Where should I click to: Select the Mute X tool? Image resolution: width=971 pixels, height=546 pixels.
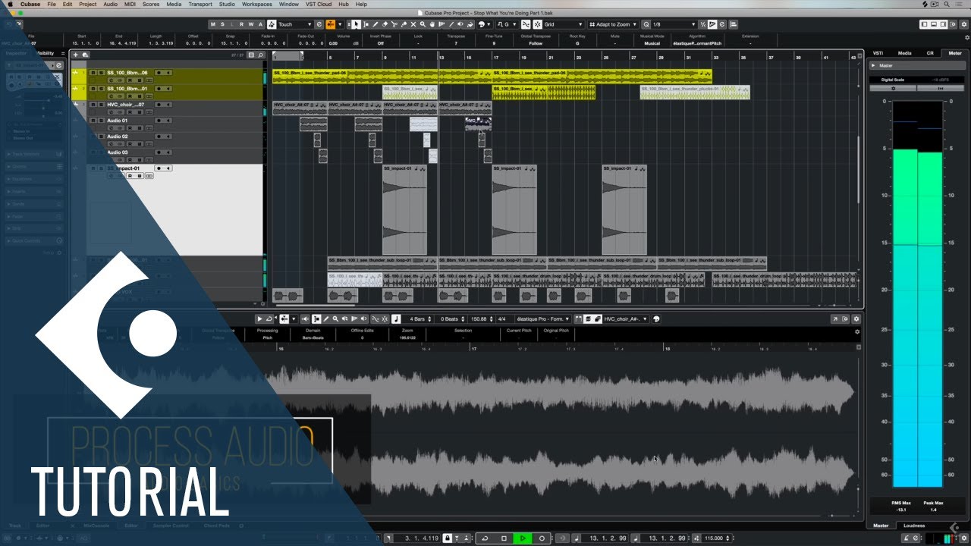[x=413, y=24]
